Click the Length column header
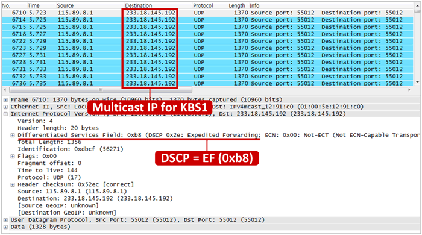 click(x=237, y=5)
